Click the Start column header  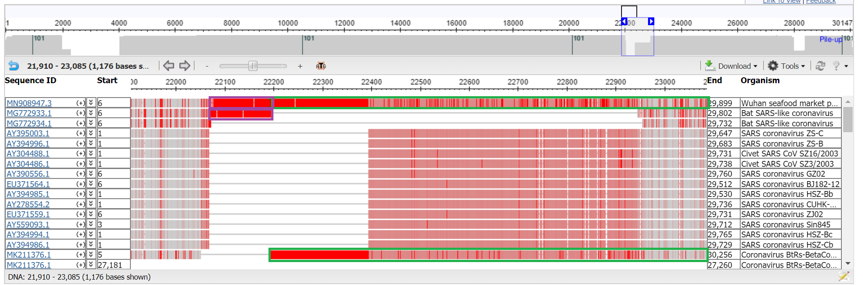[x=107, y=80]
